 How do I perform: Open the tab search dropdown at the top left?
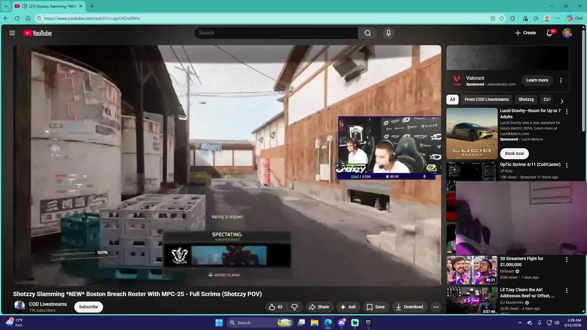pos(6,6)
